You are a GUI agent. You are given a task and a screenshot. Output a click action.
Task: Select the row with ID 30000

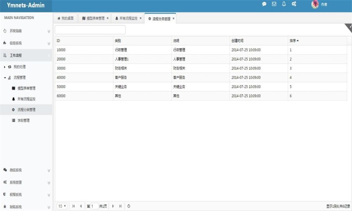click(x=201, y=68)
